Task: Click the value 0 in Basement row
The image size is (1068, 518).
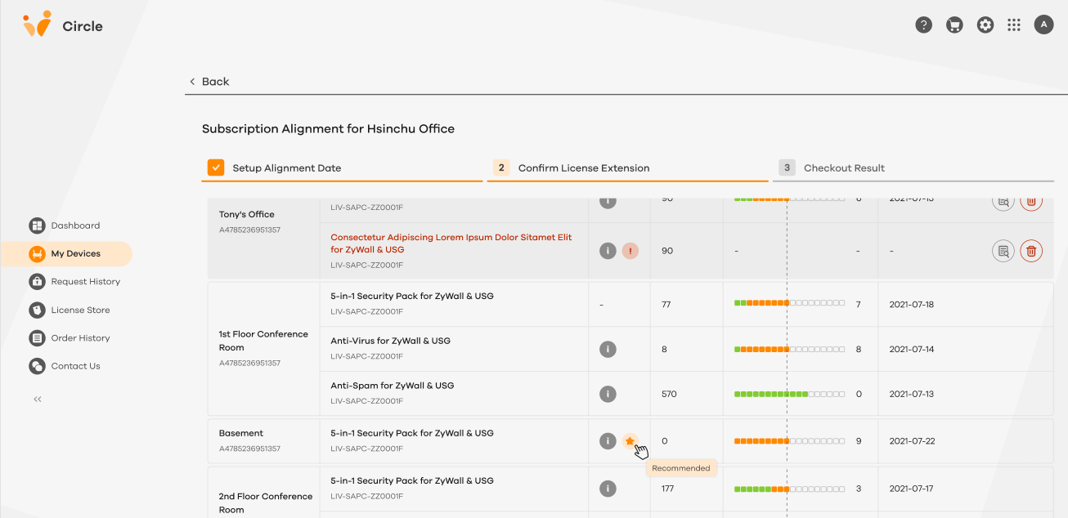Action: click(664, 441)
